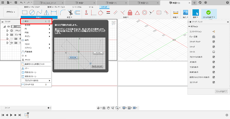
Task: Click the timeline sketch marker
Action: [x=26, y=115]
